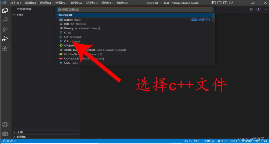Screen dimensions: 269x144
Task: Open the editor More Actions ellipsis
Action: click(265, 9)
